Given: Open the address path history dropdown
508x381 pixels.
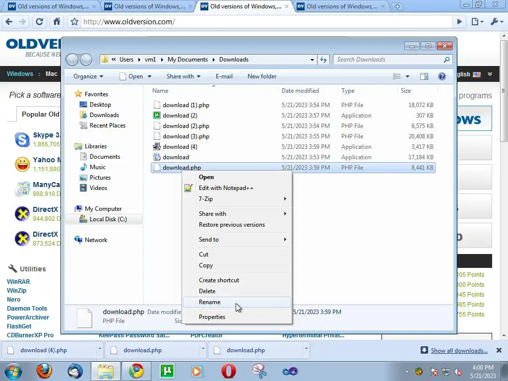Looking at the screenshot, I should click(312, 60).
